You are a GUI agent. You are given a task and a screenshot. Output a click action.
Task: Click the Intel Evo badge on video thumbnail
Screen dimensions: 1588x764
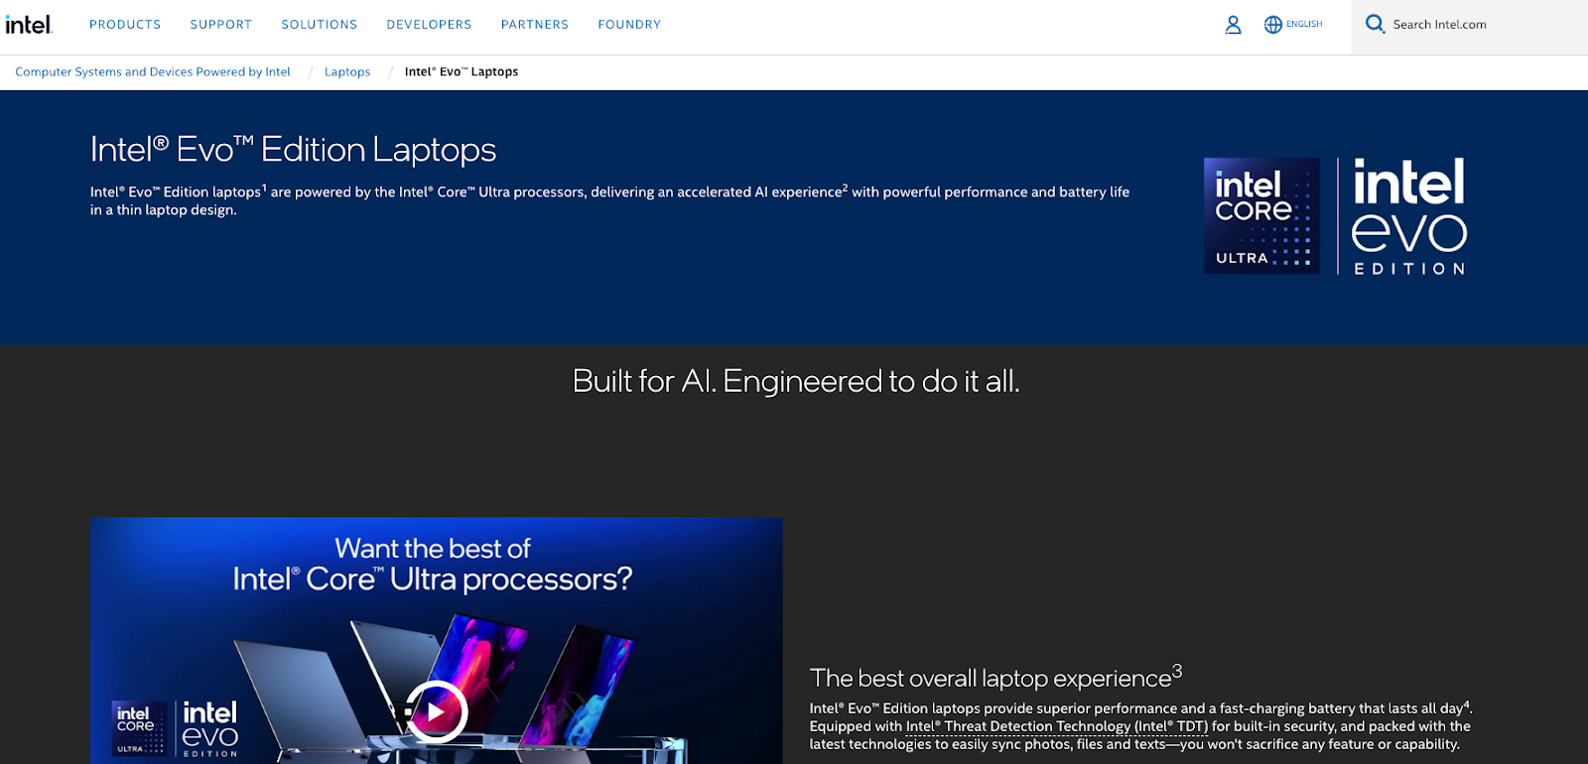pos(209,728)
